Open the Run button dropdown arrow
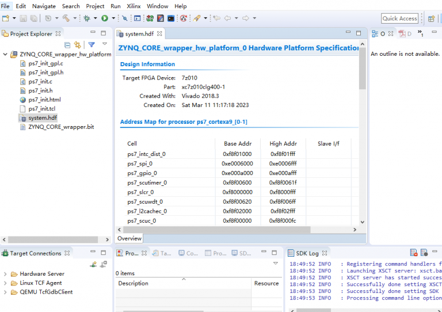 [x=113, y=18]
